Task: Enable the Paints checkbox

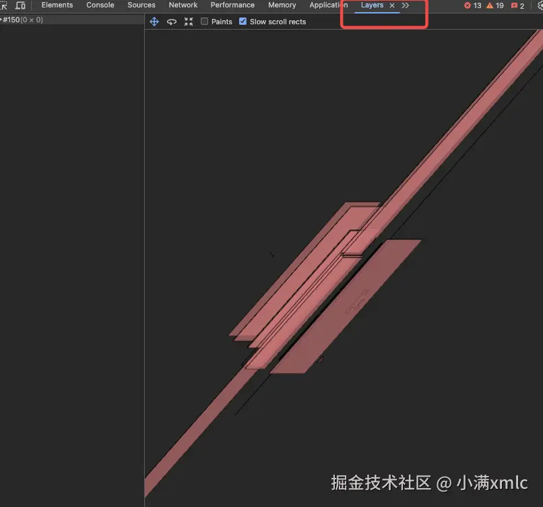Action: tap(204, 22)
